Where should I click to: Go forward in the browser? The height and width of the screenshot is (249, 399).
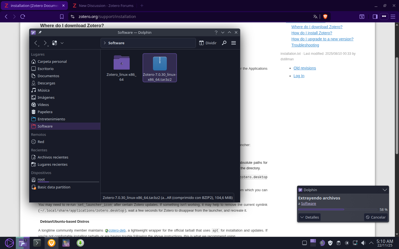(x=14, y=17)
